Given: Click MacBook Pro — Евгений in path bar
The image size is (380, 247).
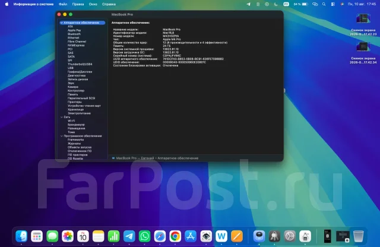Looking at the screenshot, I should [135, 158].
